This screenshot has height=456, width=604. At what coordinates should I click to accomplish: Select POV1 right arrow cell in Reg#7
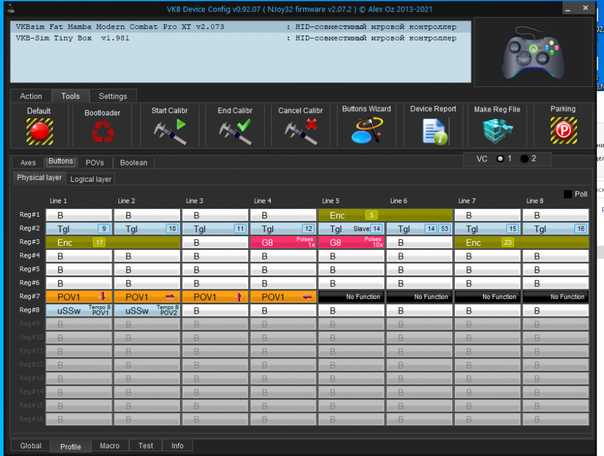(x=147, y=297)
